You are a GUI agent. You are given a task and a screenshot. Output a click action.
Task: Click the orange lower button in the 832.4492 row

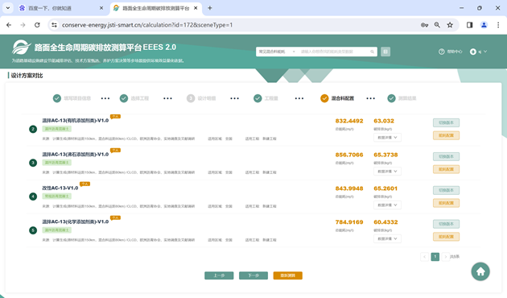tap(446, 135)
